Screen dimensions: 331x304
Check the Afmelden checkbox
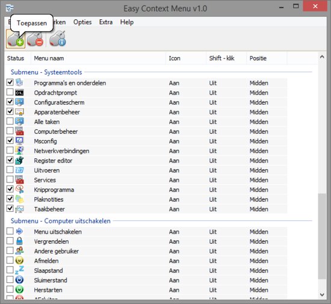point(10,260)
